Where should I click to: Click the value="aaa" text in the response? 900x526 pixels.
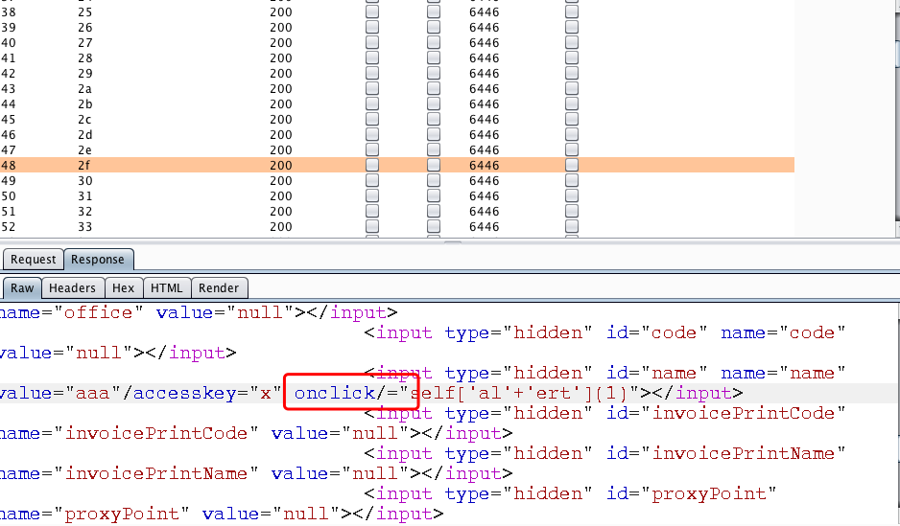point(59,393)
